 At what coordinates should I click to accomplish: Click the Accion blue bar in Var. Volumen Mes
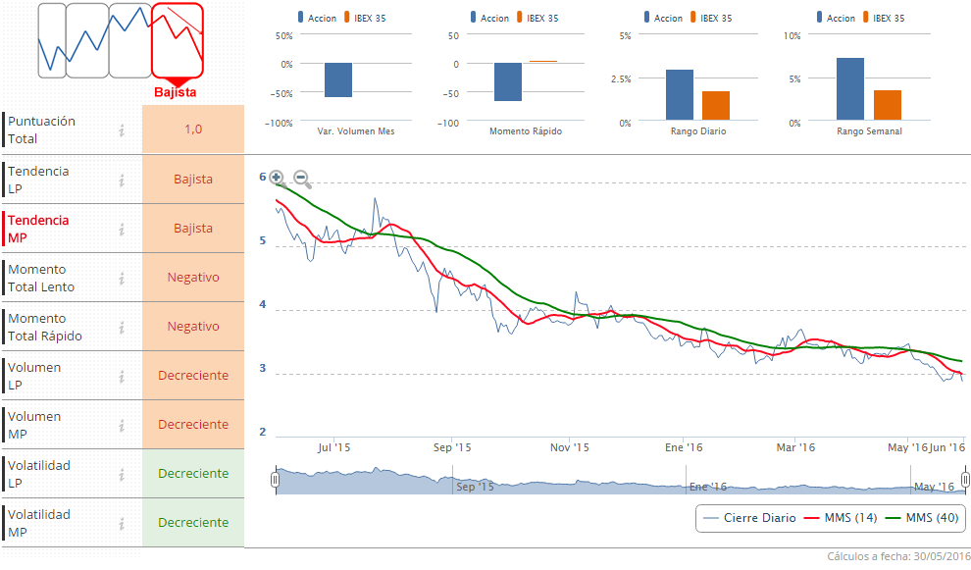[338, 79]
